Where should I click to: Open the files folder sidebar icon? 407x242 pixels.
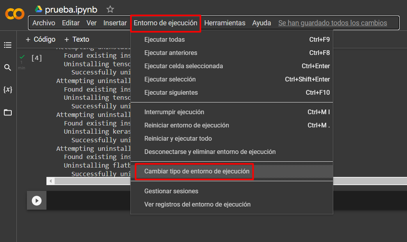[8, 113]
